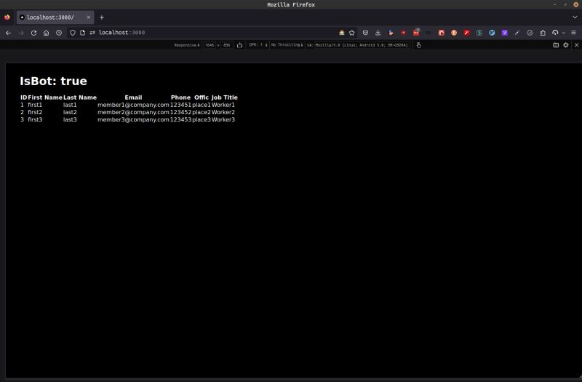The width and height of the screenshot is (582, 382).
Task: Click the phone number 123452
Action: point(180,112)
